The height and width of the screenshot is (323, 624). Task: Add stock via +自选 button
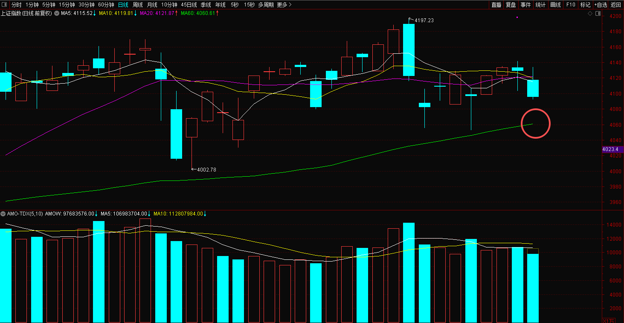[600, 5]
